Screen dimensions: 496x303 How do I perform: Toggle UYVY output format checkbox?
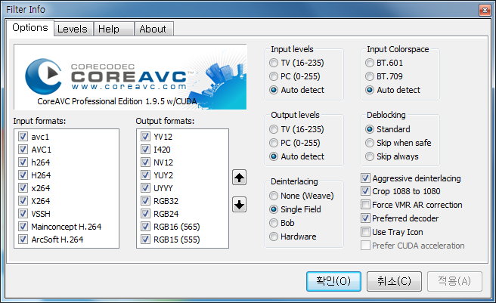coord(145,188)
